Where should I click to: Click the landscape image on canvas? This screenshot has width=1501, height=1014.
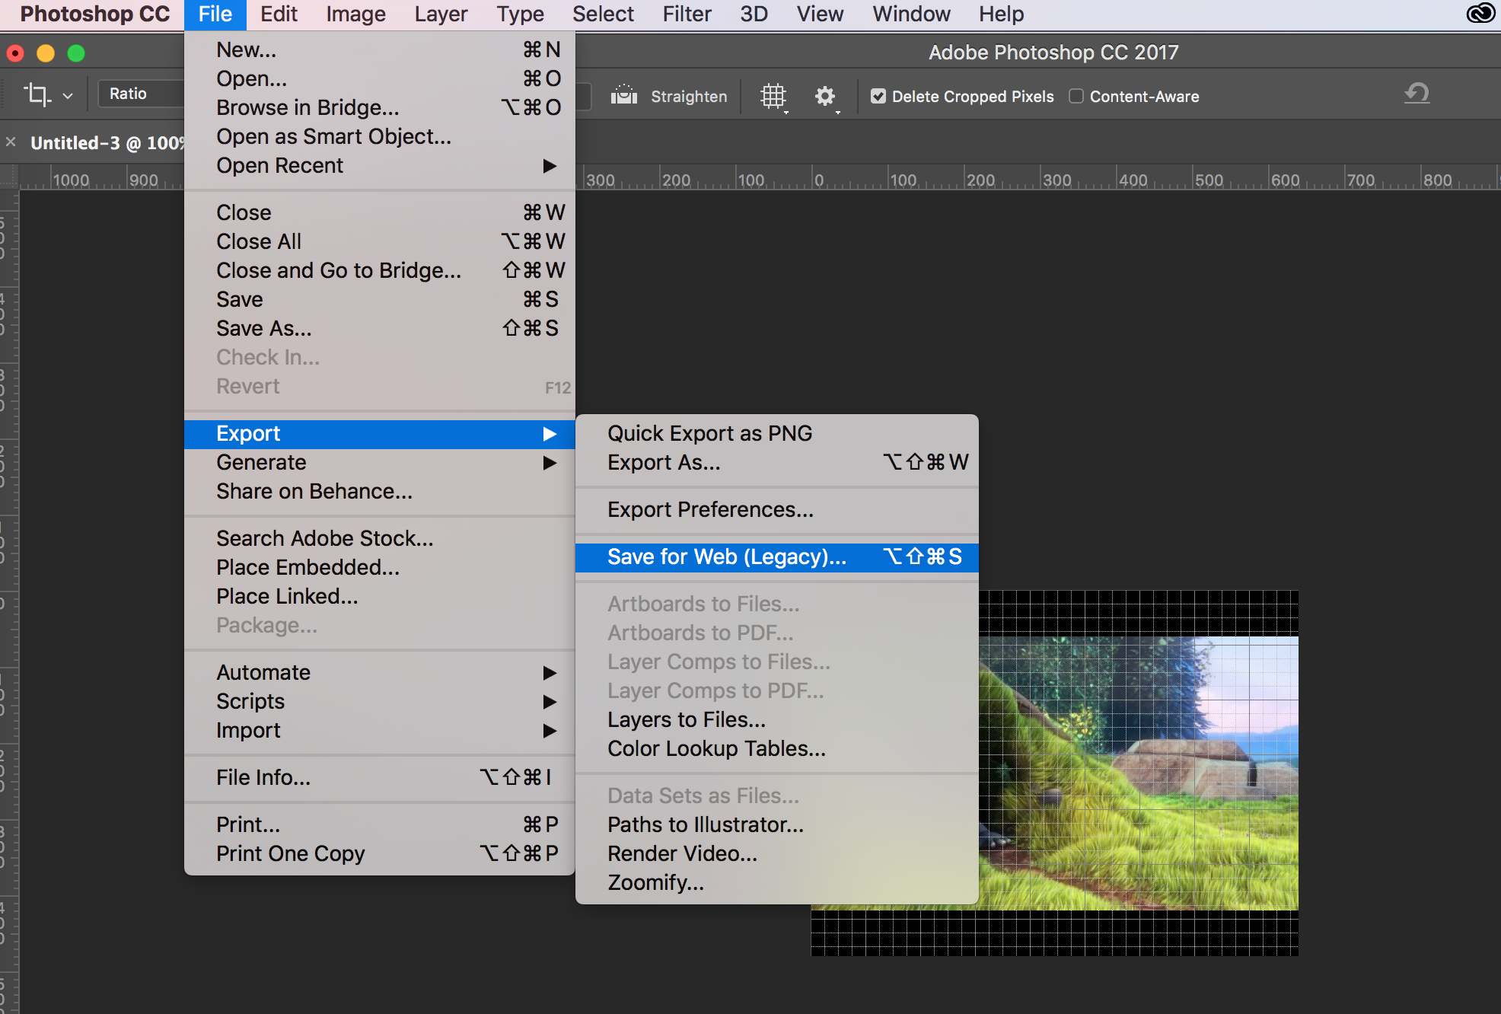[1138, 773]
